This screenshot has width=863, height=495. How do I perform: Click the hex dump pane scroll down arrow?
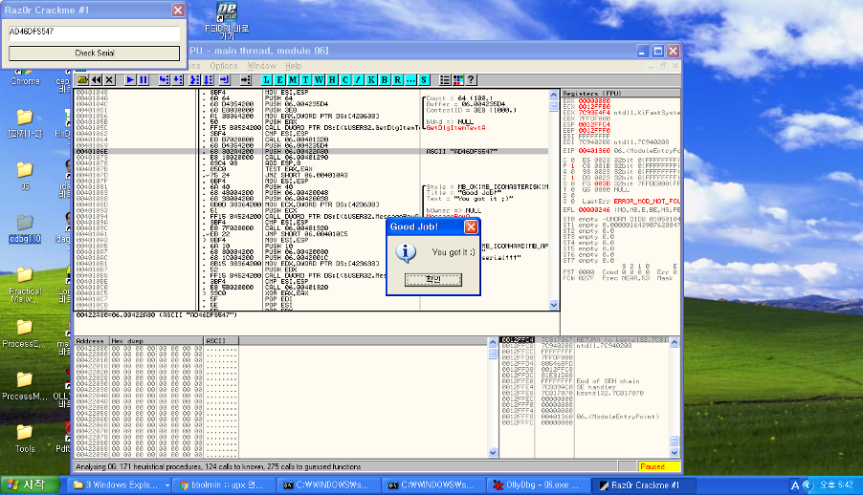coord(493,453)
